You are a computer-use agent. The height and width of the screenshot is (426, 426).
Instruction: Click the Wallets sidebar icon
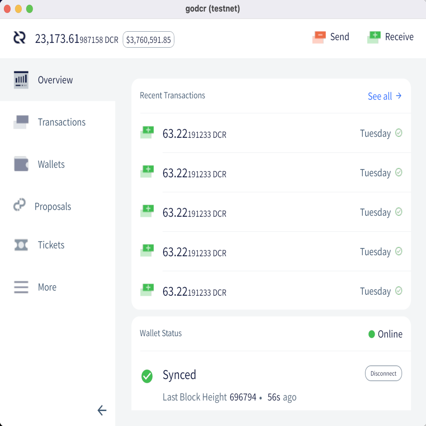pos(21,164)
